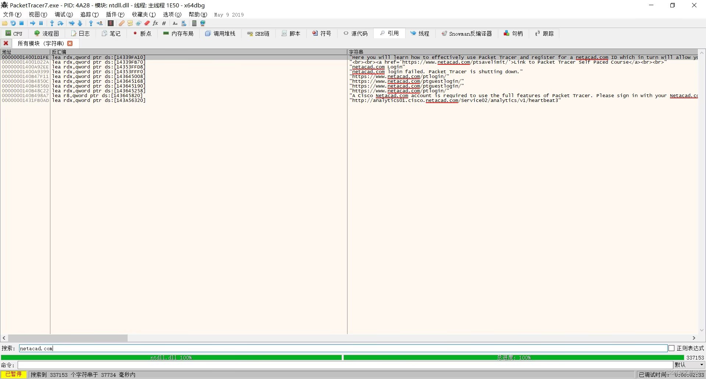Click the globe Check for Updates icon
Image resolution: width=706 pixels, height=379 pixels.
pos(203,23)
